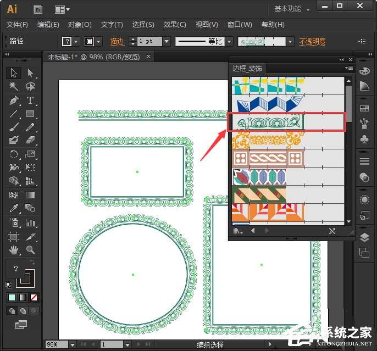Activate the Zoom tool
377x351 pixels.
click(x=30, y=250)
